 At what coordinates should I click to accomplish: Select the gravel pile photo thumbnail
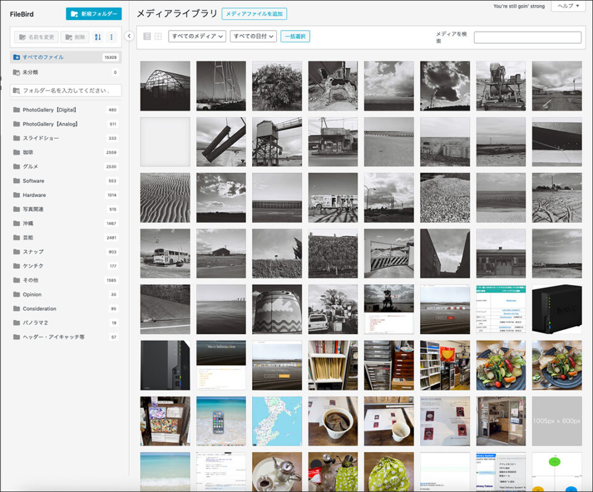[445, 198]
